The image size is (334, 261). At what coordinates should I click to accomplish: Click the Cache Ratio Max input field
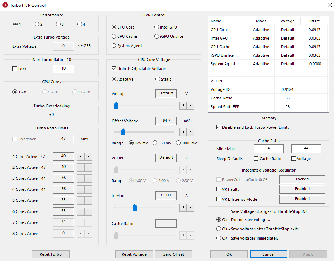click(x=306, y=148)
